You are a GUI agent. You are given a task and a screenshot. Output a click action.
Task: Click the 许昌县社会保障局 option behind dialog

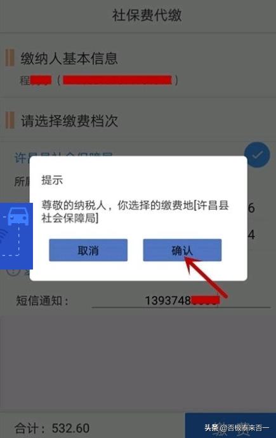tap(63, 157)
